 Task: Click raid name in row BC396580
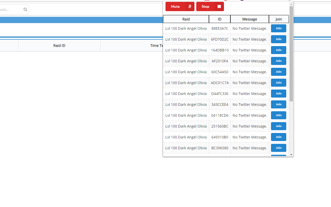point(186,148)
